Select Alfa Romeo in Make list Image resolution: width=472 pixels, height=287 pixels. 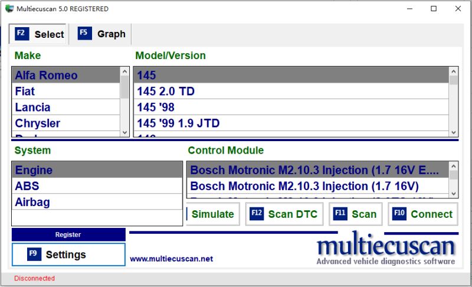(66, 75)
